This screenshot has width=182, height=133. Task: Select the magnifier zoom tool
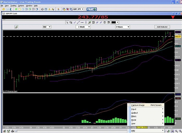tap(71, 22)
